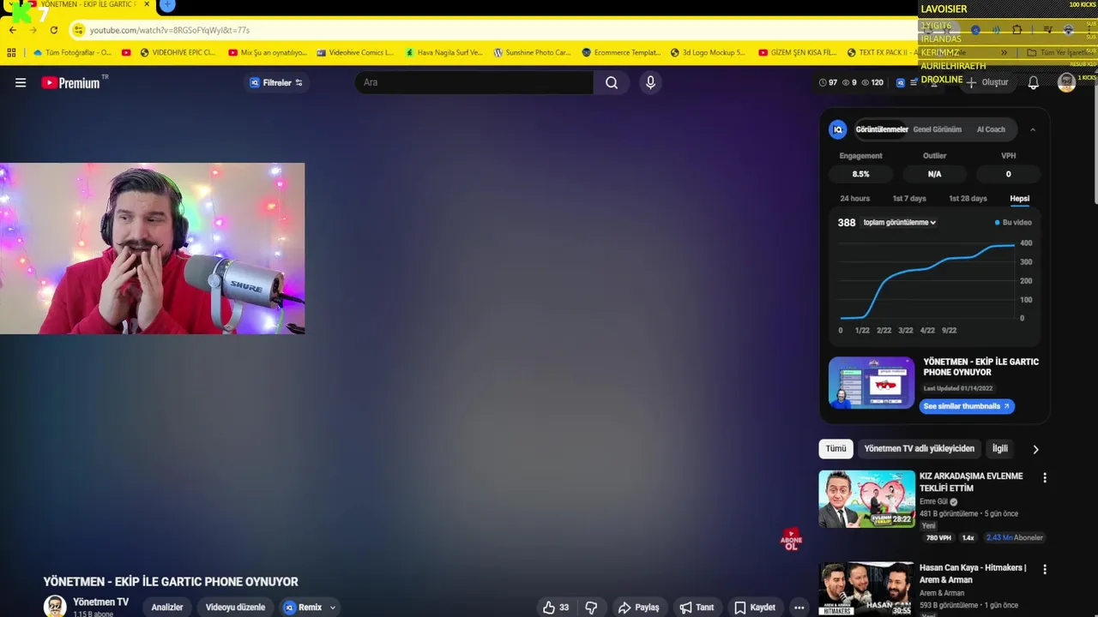Close the YÖNETMEN browser tab
This screenshot has height=617, width=1098.
[147, 5]
